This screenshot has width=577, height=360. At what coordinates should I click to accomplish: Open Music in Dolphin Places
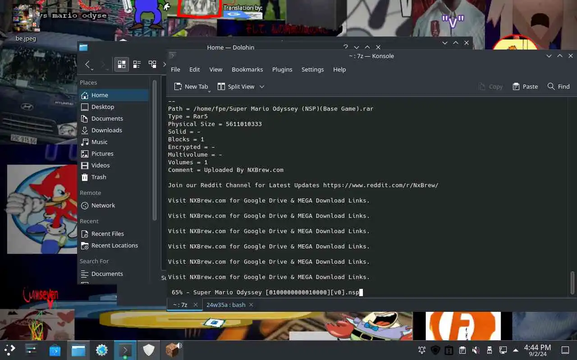point(114,142)
